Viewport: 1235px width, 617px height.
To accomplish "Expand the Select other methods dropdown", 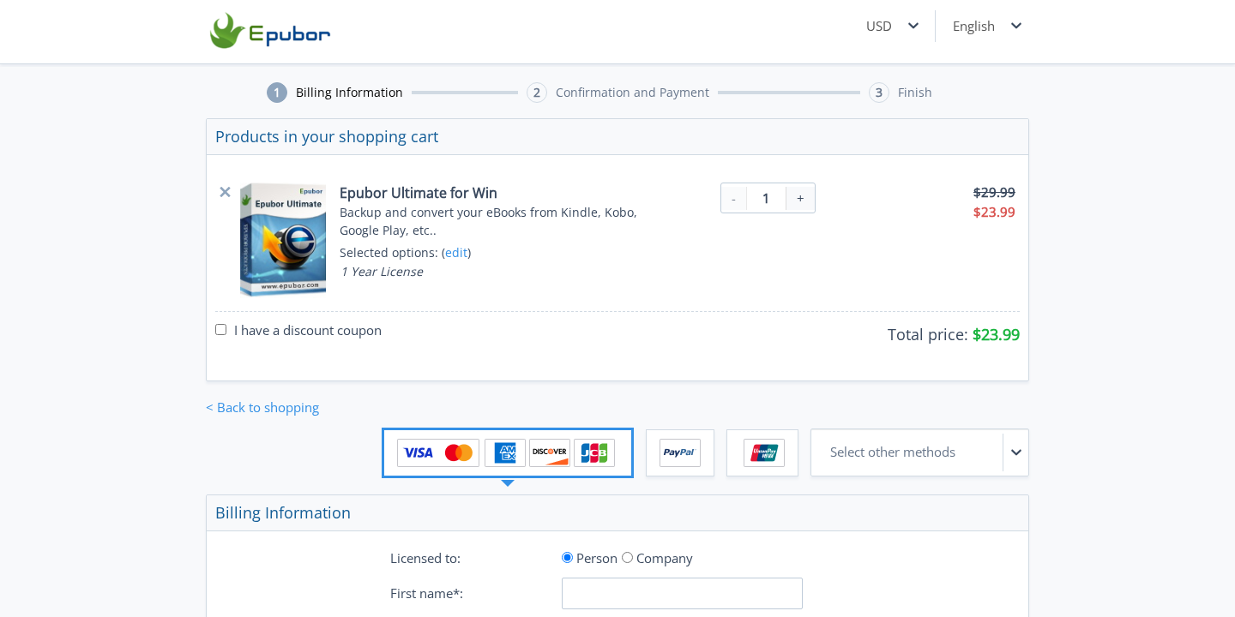I will coord(919,452).
